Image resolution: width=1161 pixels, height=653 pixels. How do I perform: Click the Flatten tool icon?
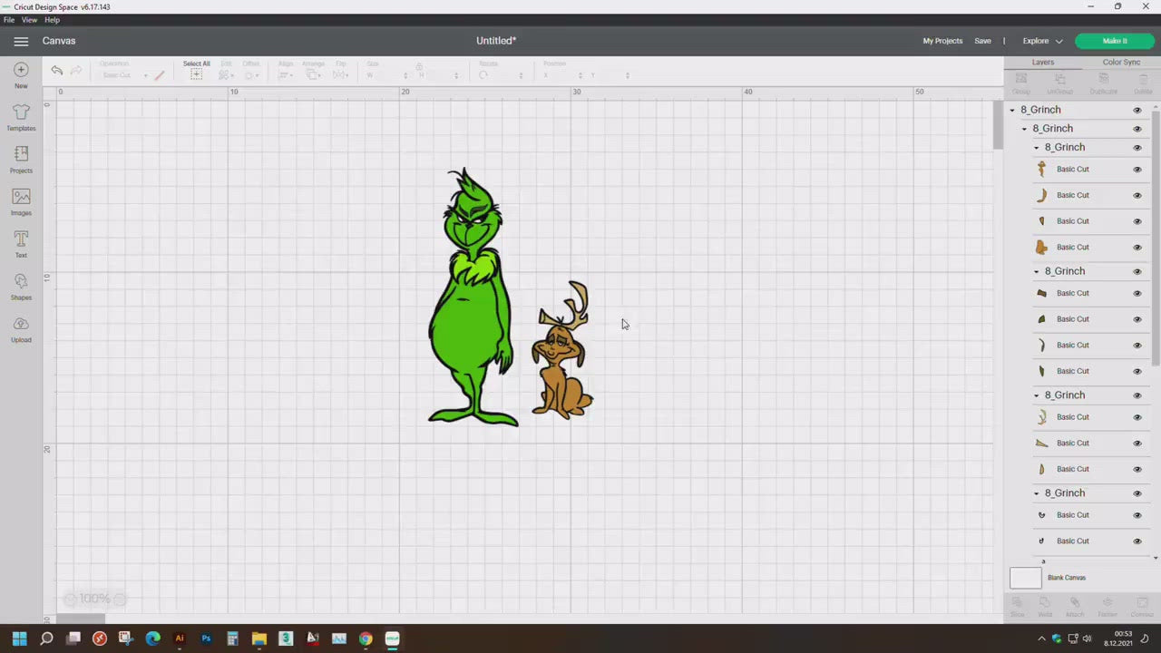pyautogui.click(x=1107, y=602)
